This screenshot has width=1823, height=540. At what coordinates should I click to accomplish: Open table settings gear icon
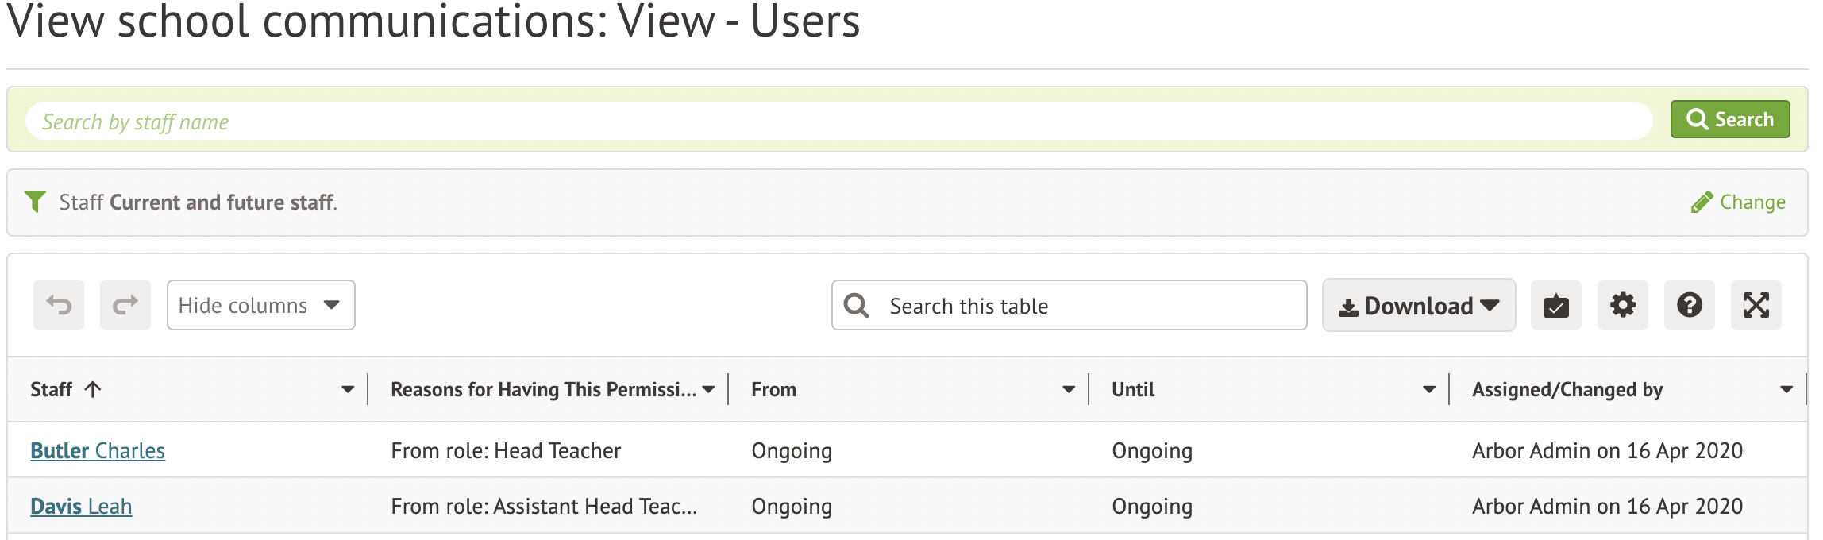pos(1622,305)
